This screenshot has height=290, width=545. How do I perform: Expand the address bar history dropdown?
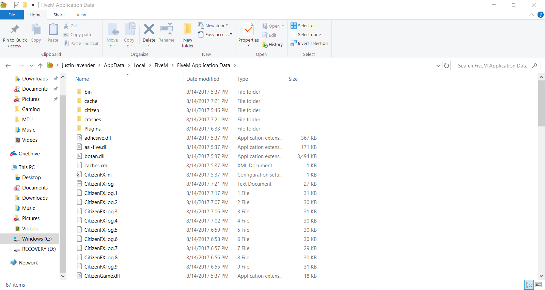(438, 65)
